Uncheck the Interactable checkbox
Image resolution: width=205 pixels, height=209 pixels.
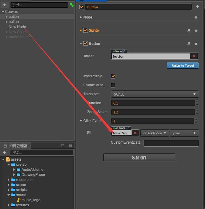click(113, 76)
